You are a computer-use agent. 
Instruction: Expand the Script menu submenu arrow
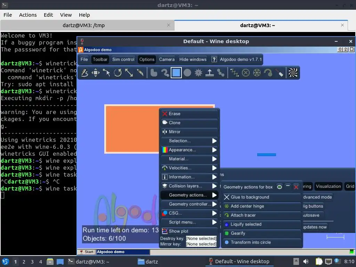214,222
